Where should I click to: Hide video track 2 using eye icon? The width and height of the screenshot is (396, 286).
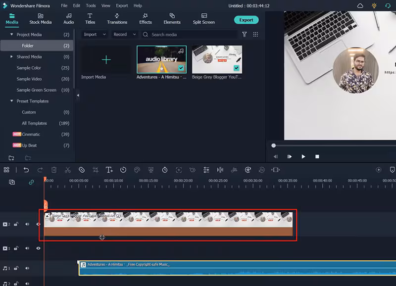(38, 224)
